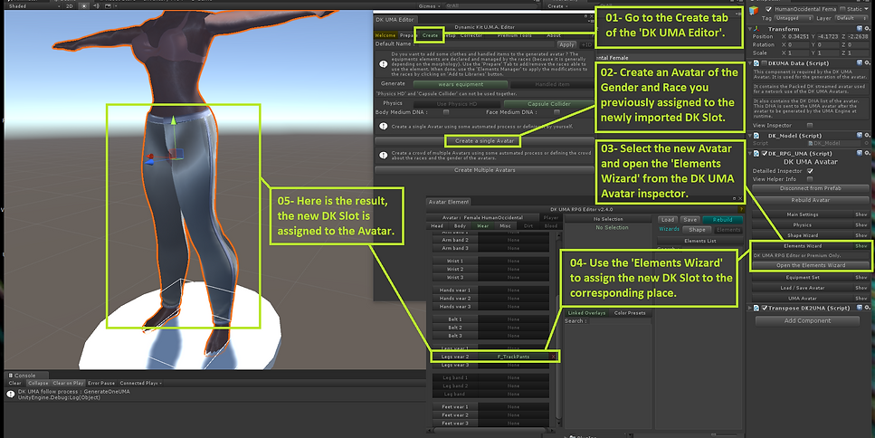
Task: Open the DK_RPG_UMA script gear menu
Action: (x=867, y=154)
